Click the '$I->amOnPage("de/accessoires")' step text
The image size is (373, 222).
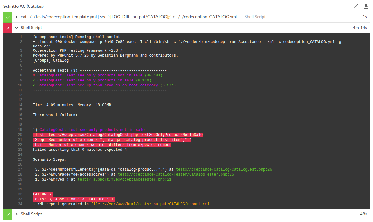(x=76, y=174)
